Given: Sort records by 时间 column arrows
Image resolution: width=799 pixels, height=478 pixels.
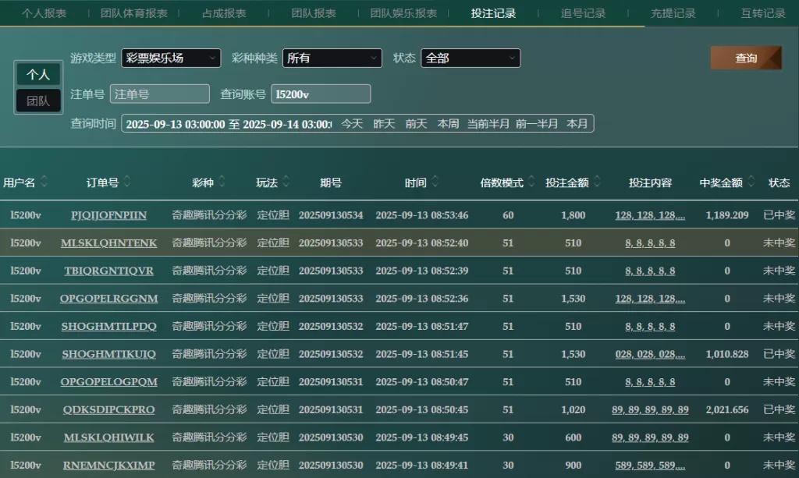Looking at the screenshot, I should (x=435, y=182).
